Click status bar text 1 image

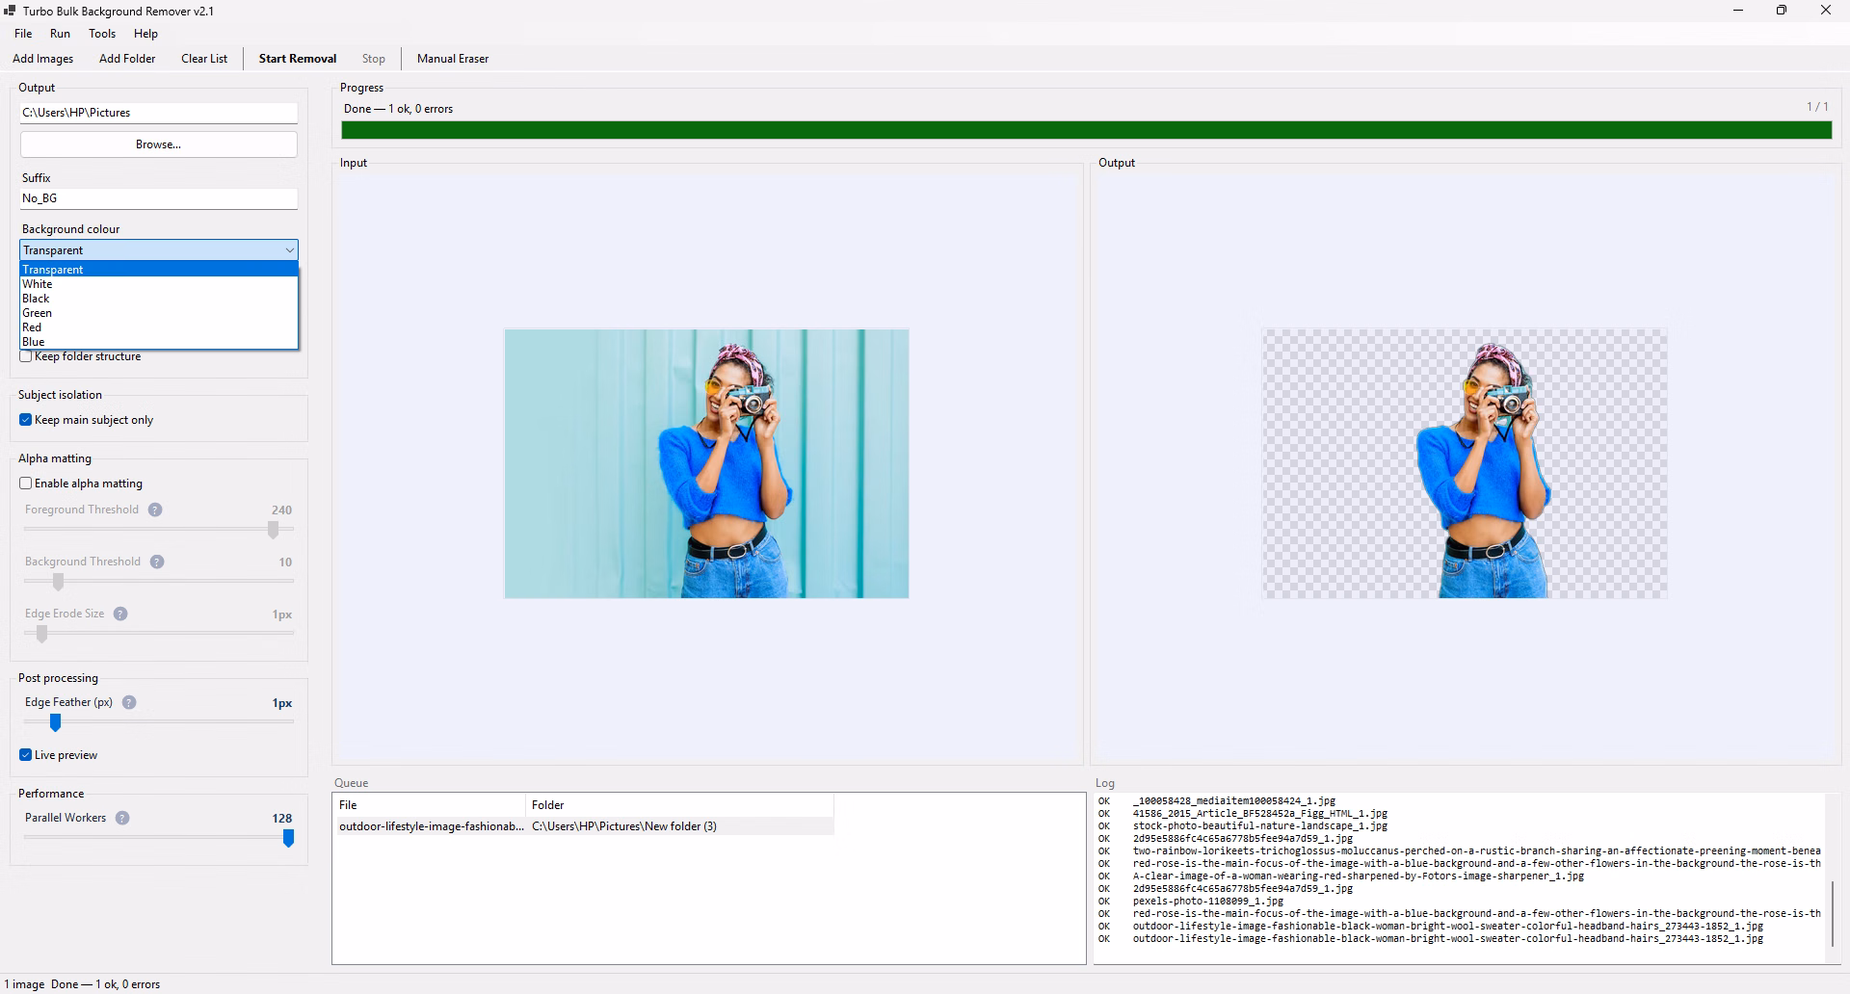(24, 984)
